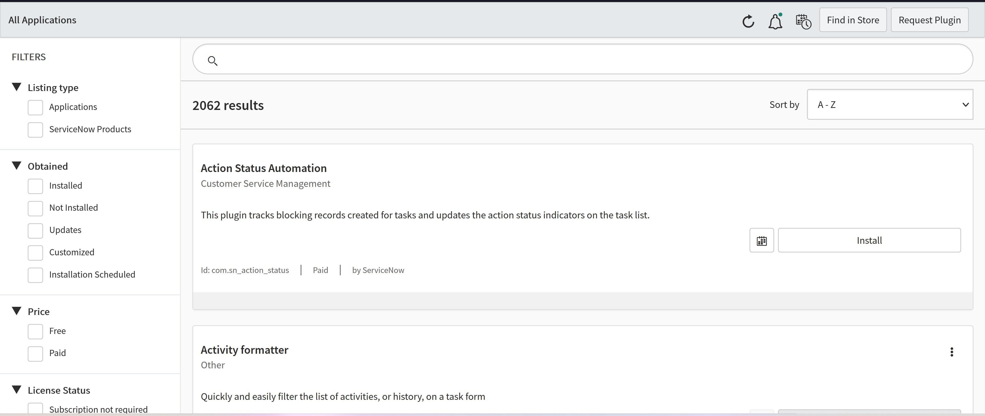Open the Sort by A - Z dropdown
Viewport: 985px width, 416px height.
[x=889, y=105]
